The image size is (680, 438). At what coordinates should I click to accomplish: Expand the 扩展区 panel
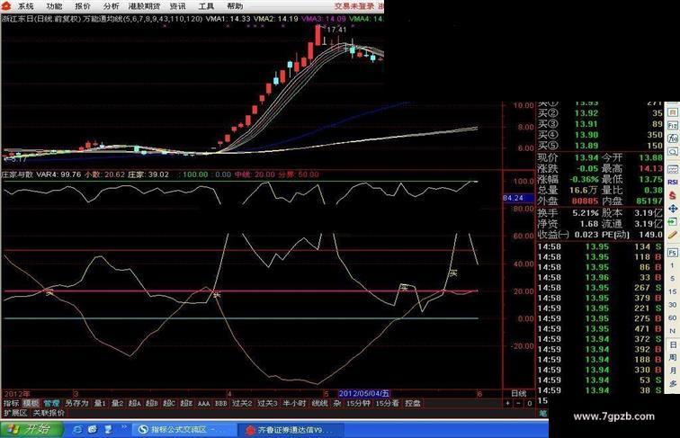[15, 413]
